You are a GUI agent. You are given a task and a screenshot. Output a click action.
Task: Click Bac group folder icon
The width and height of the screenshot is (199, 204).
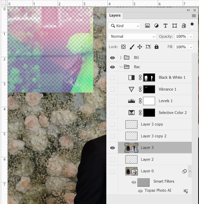click(126, 67)
